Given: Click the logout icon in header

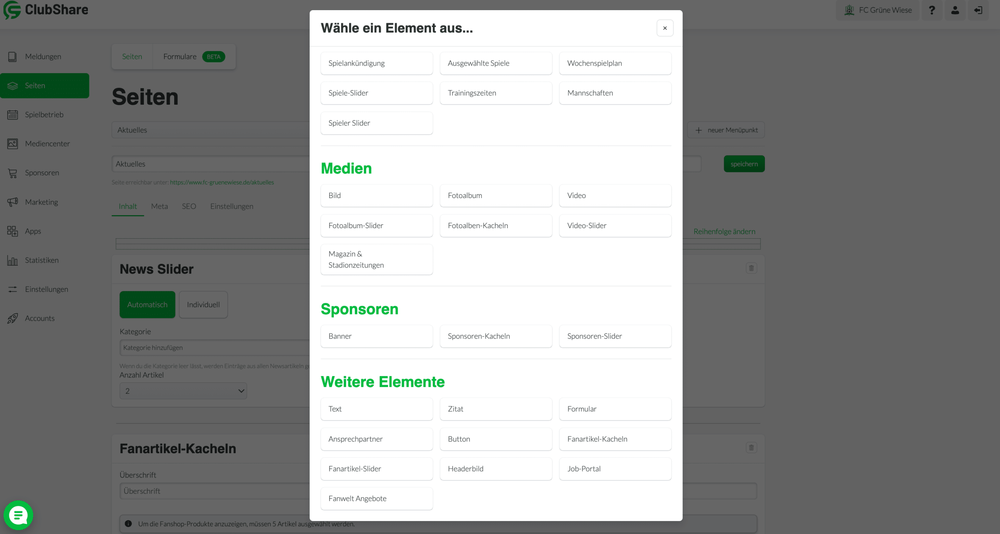Looking at the screenshot, I should point(978,10).
